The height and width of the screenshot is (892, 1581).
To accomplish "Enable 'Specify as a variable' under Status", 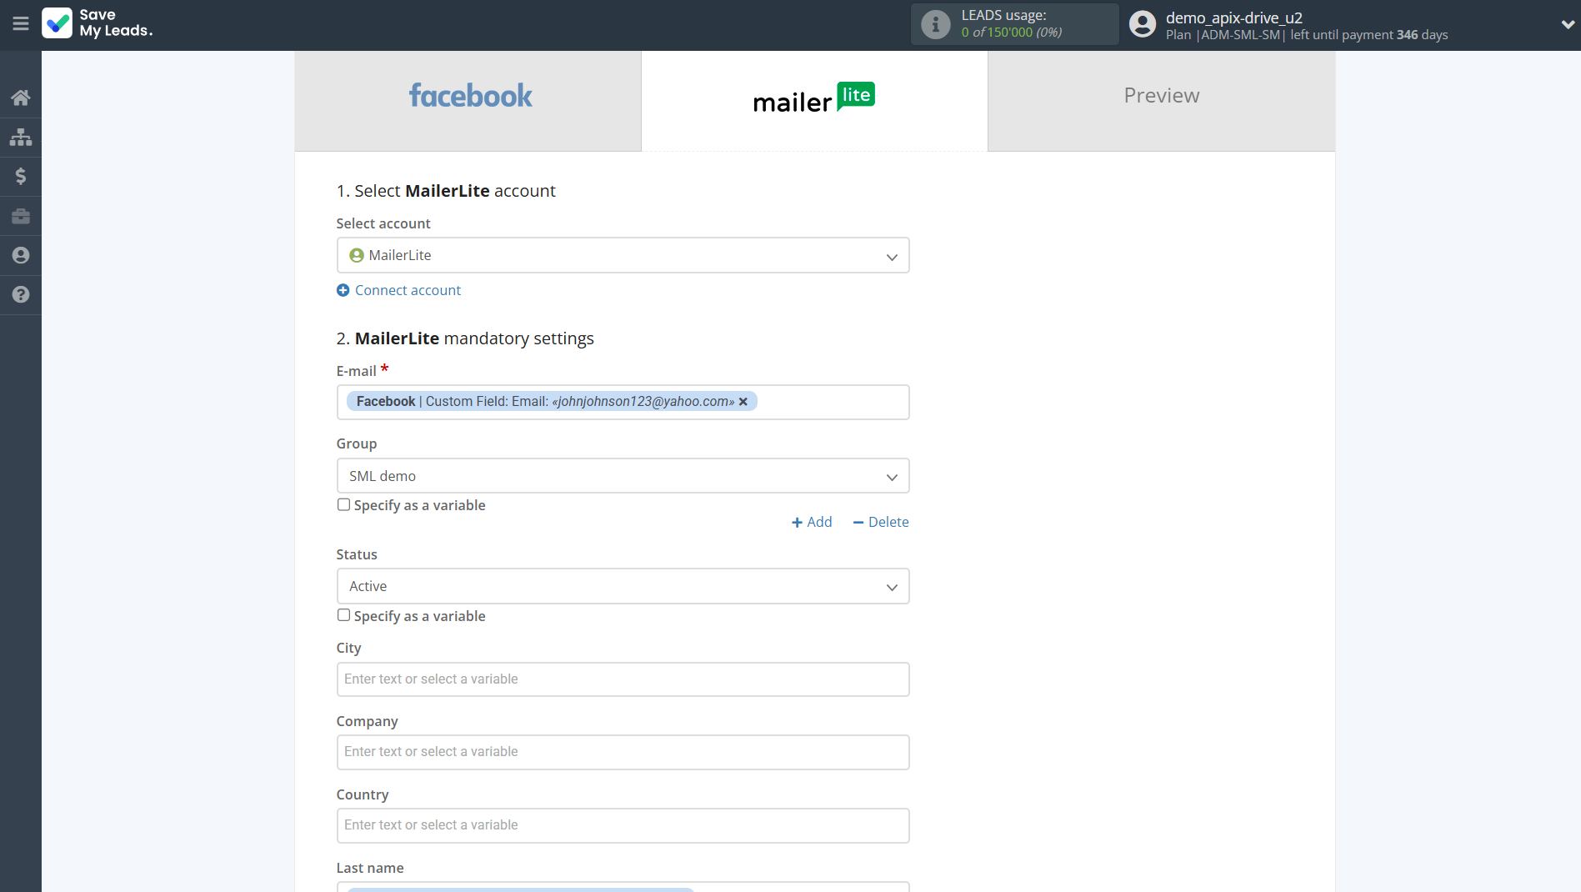I will [x=343, y=615].
